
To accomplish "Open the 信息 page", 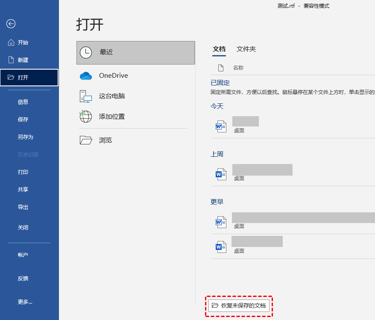I will click(x=23, y=102).
